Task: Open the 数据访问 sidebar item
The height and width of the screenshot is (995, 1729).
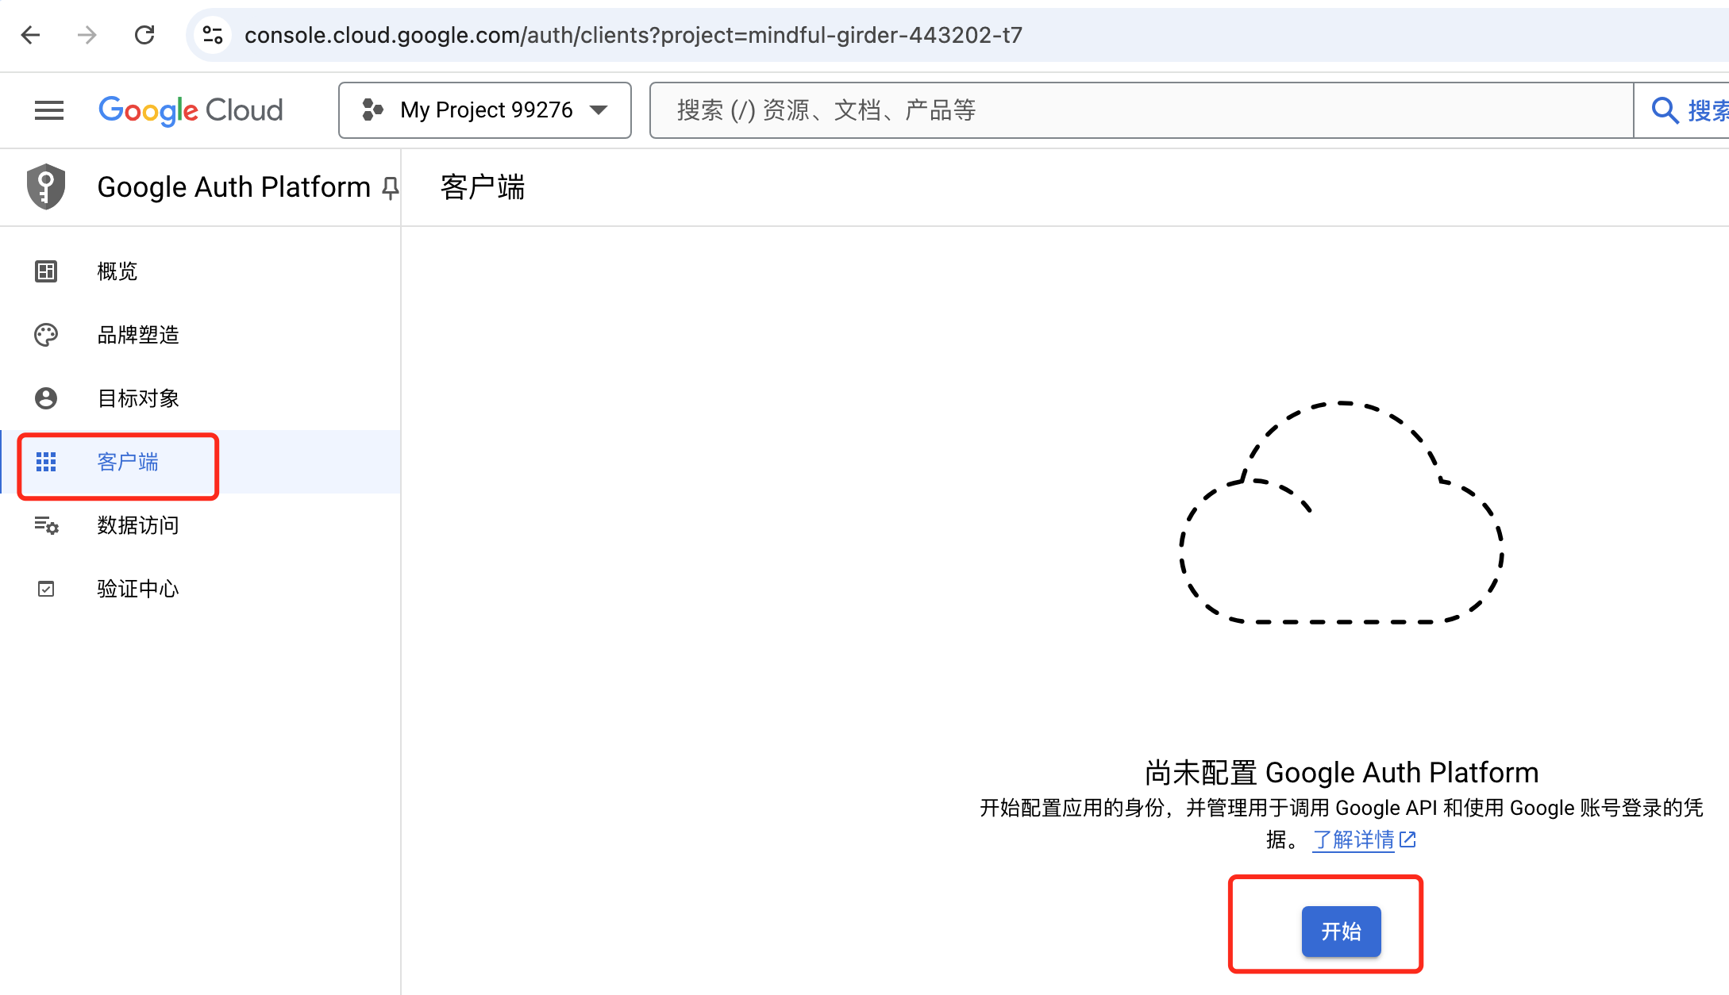Action: (202, 525)
